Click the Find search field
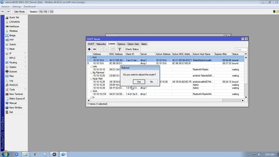The width and height of the screenshot is (279, 157). point(241,49)
